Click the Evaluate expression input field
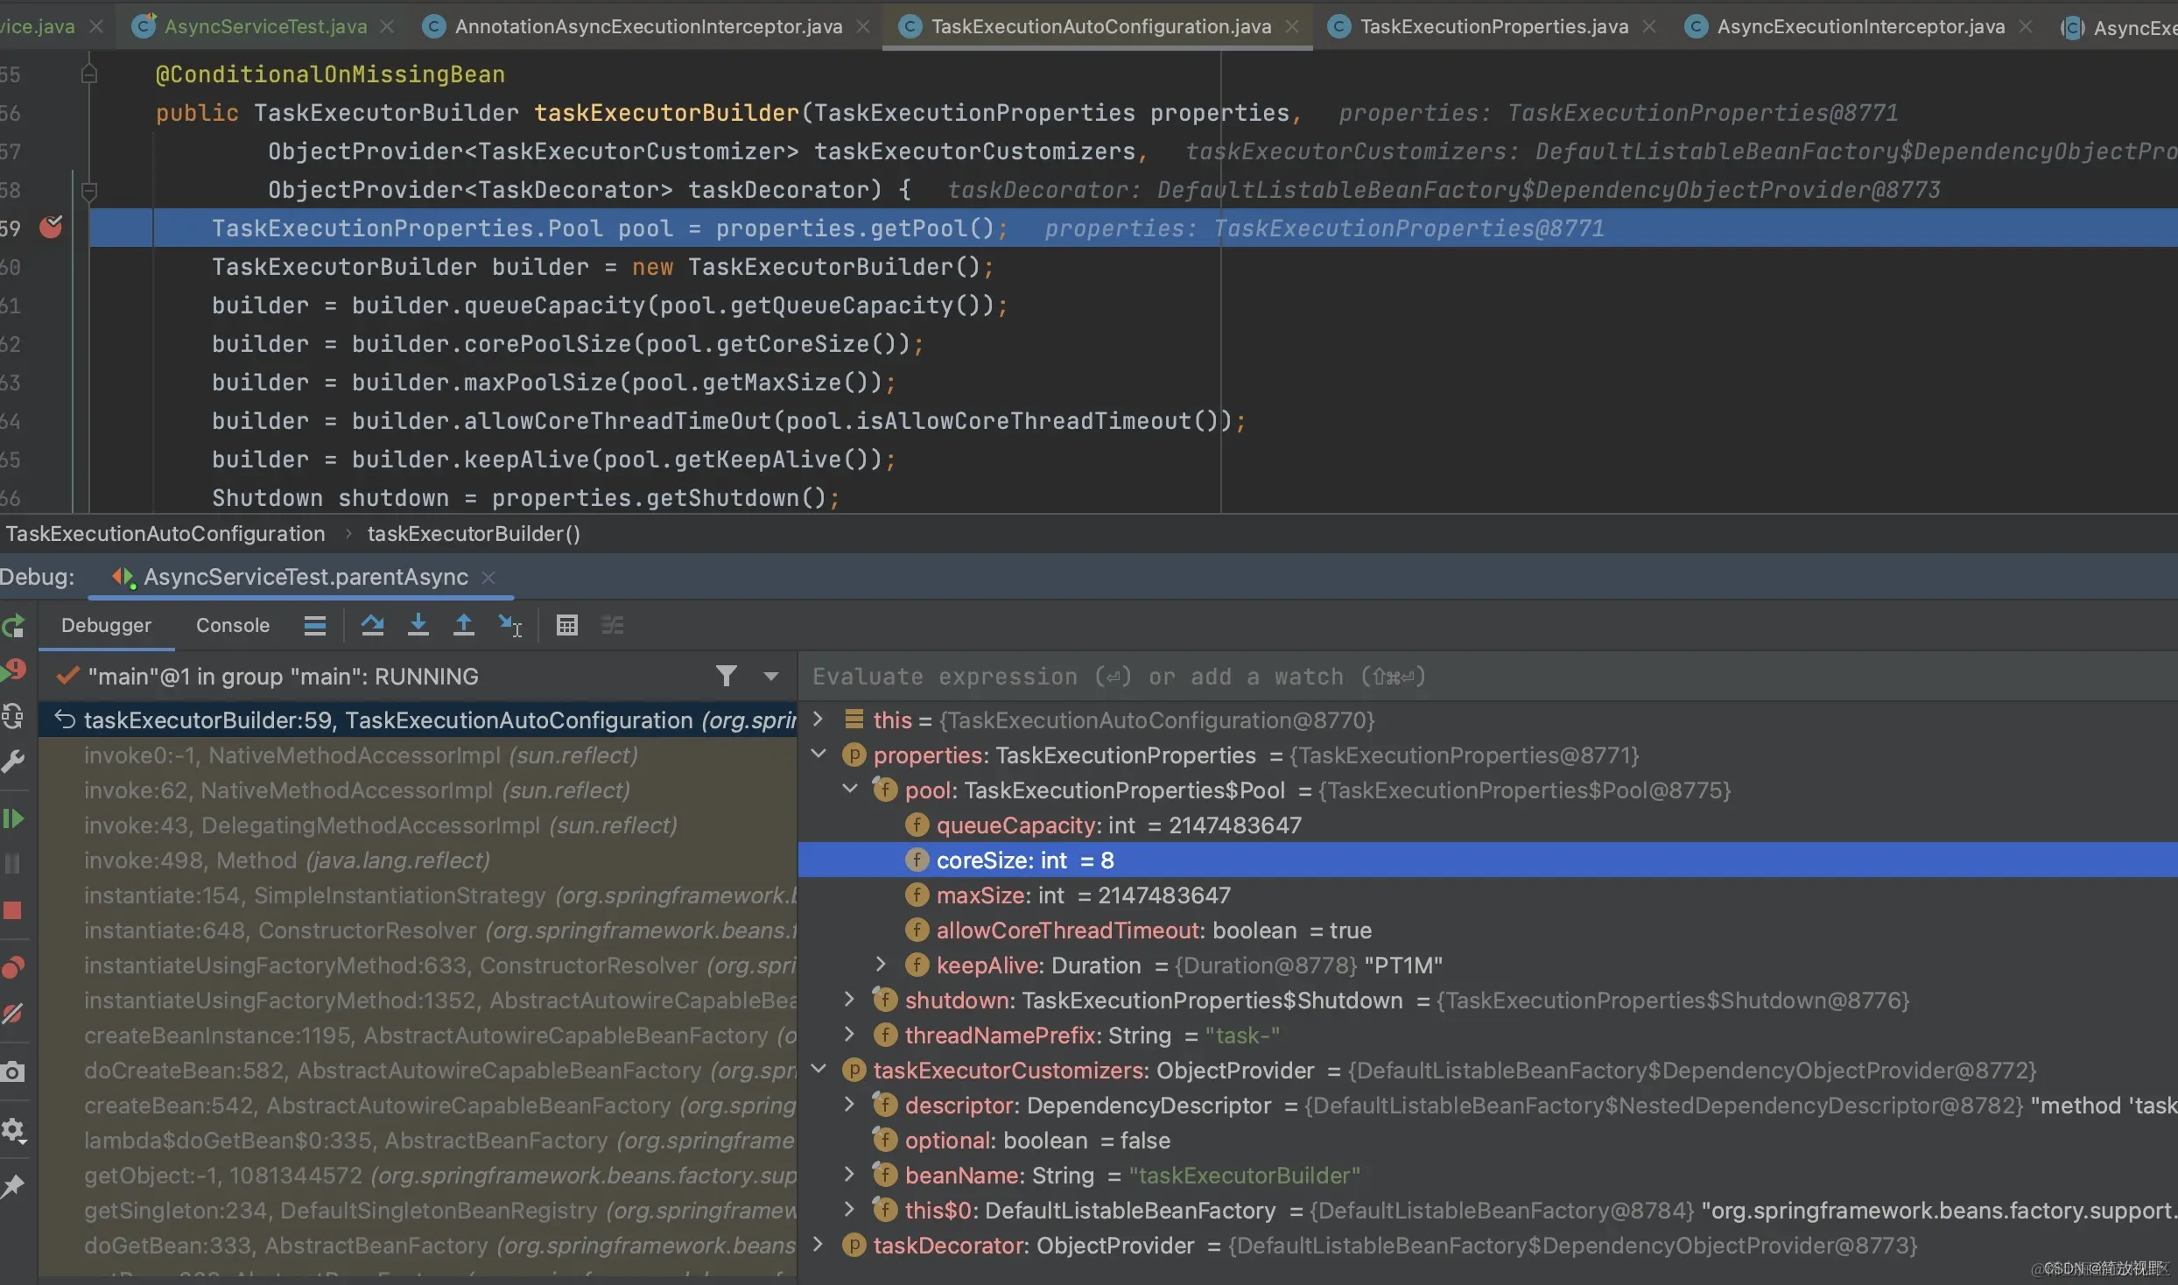 [x=1138, y=676]
